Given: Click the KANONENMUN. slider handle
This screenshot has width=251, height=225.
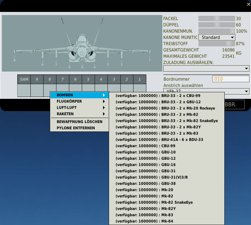Looking at the screenshot, I should [x=232, y=31].
